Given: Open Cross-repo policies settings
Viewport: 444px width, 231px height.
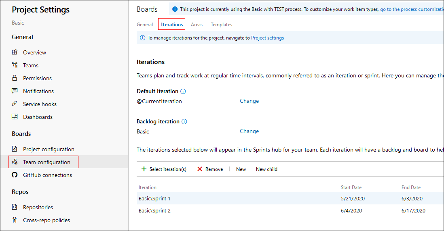Looking at the screenshot, I should [x=47, y=220].
